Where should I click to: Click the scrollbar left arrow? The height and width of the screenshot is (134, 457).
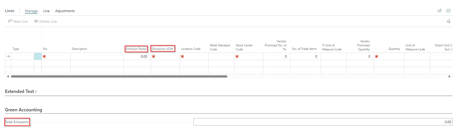point(8,76)
